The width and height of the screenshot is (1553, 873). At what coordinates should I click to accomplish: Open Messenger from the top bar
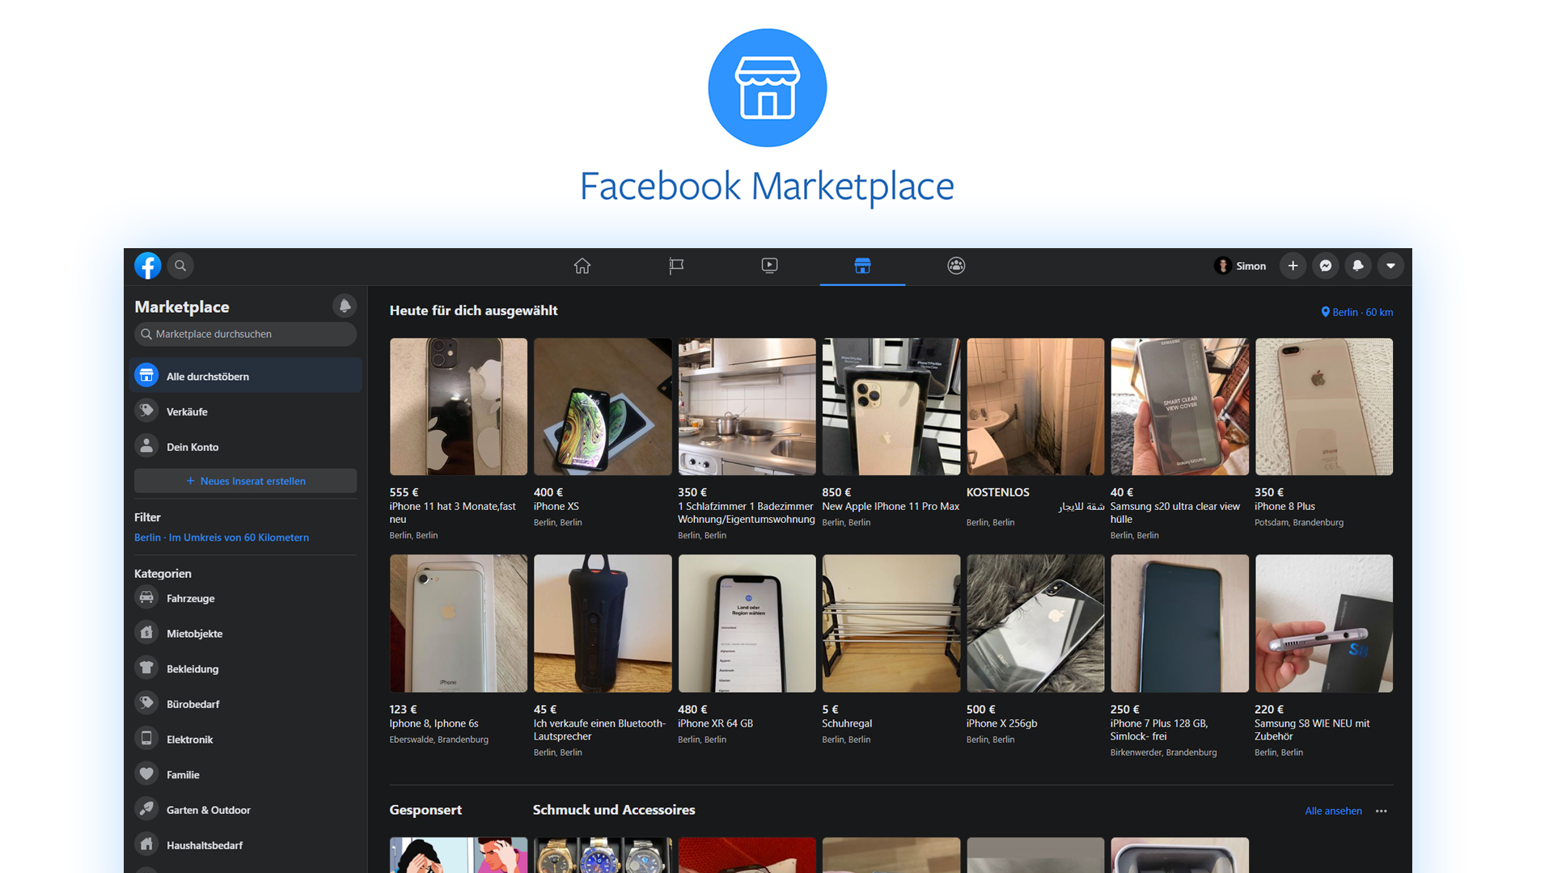click(x=1325, y=265)
